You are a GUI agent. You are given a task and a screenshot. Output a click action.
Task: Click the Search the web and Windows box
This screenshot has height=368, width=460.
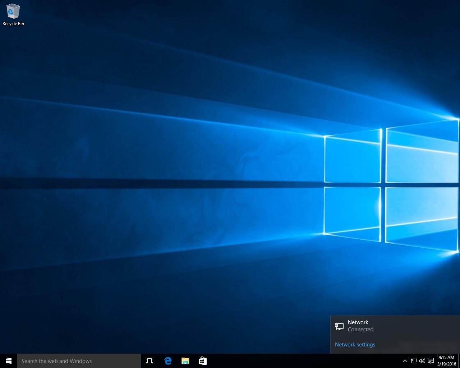79,361
